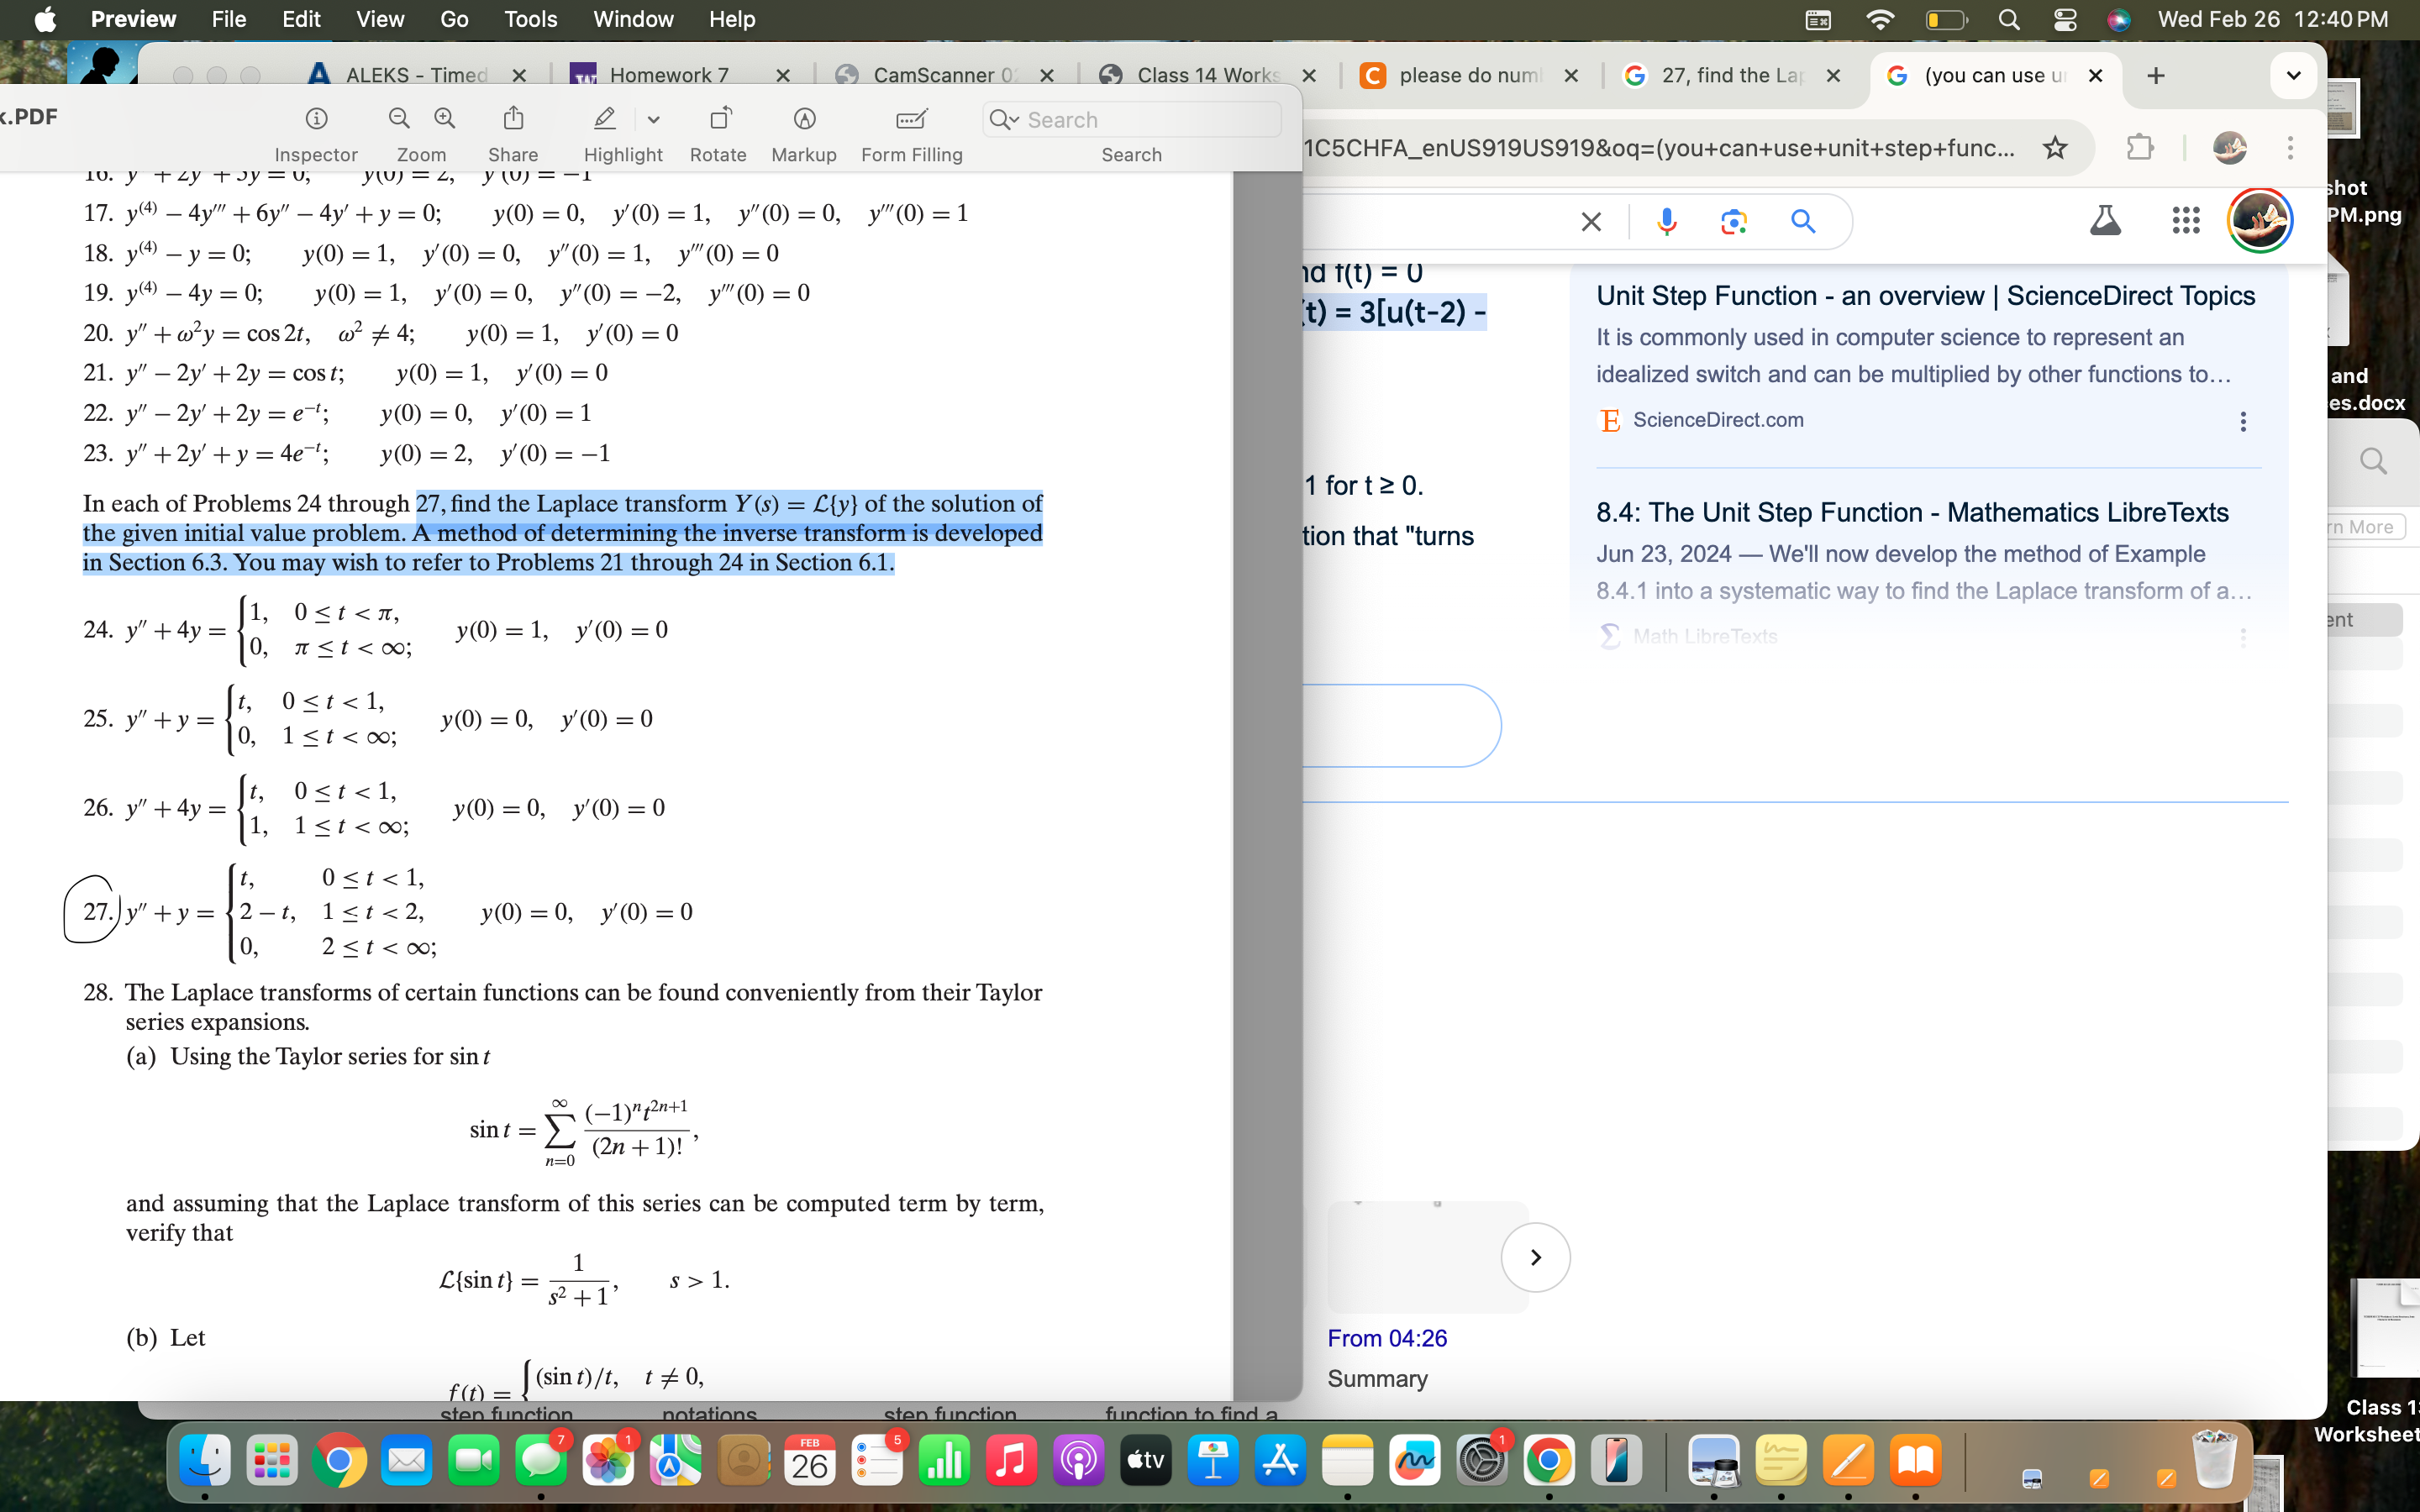The height and width of the screenshot is (1512, 2420).
Task: Open the Tools menu
Action: [531, 19]
